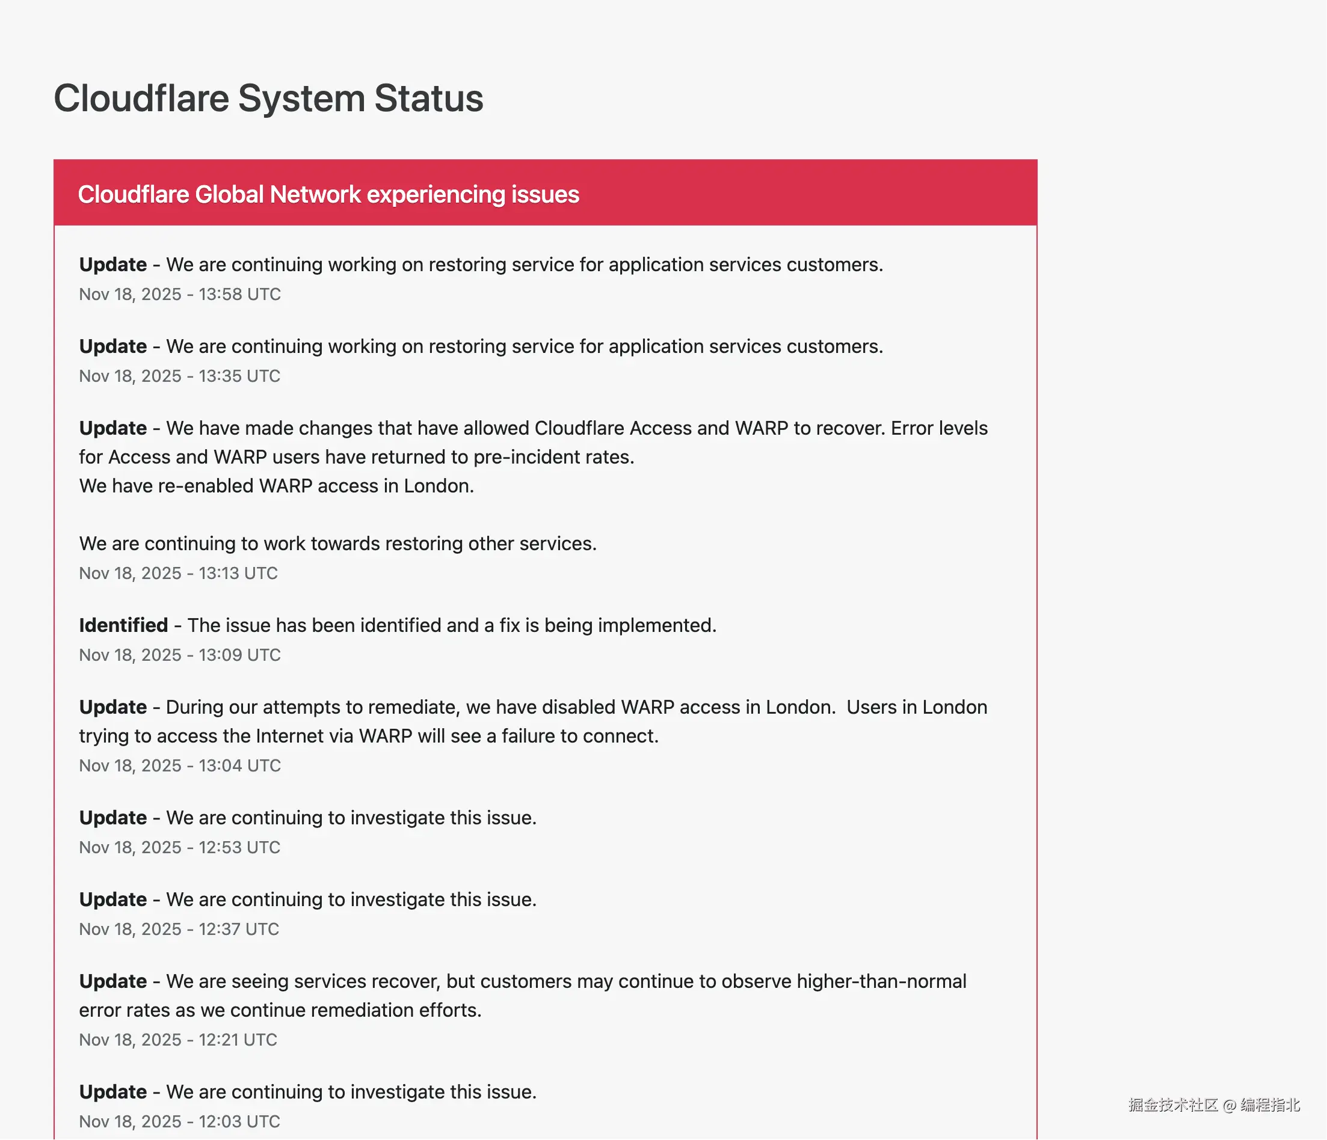
Task: Click the Cloudflare System Status page heading
Action: point(268,99)
